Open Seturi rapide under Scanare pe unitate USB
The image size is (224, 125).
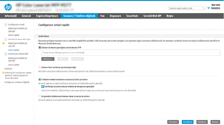[14, 65]
